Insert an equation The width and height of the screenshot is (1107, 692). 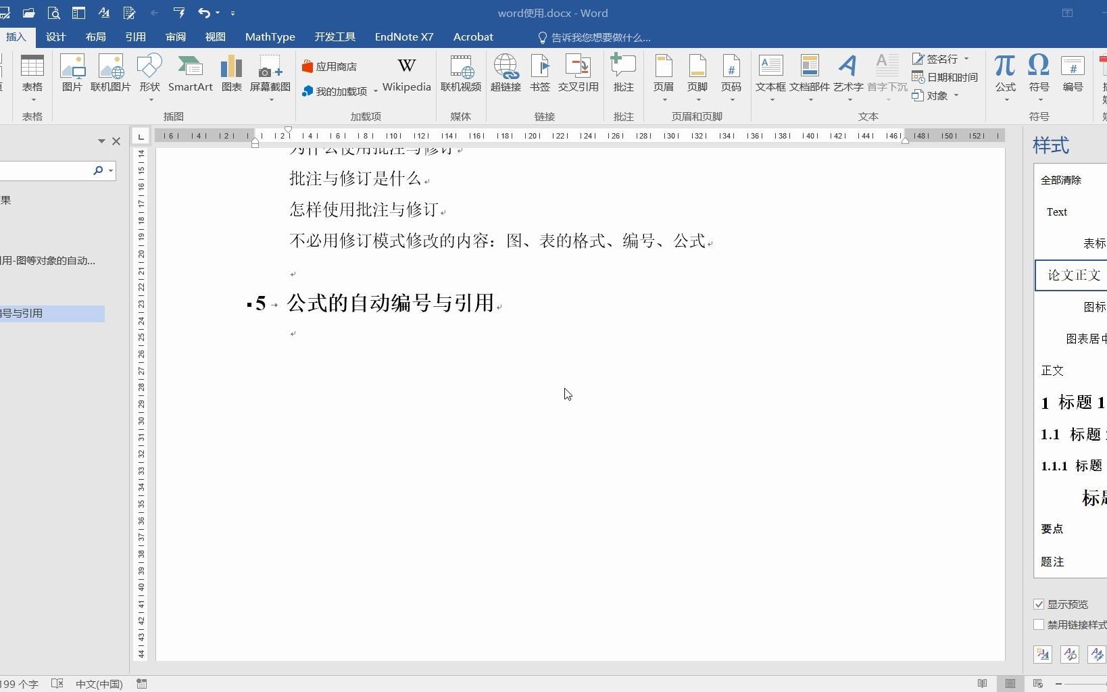click(1004, 74)
